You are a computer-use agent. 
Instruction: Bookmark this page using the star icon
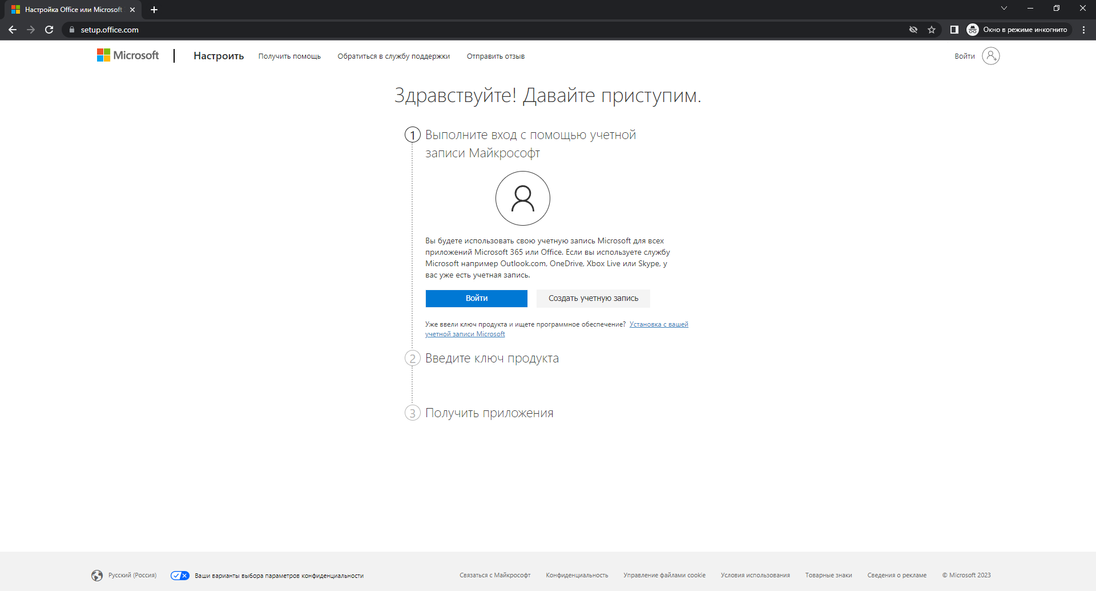tap(932, 30)
